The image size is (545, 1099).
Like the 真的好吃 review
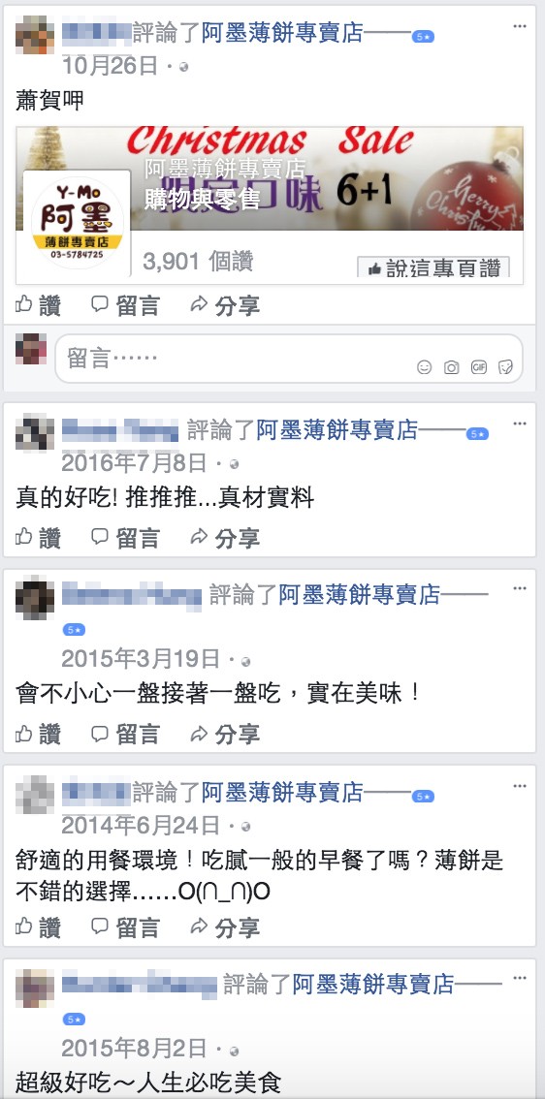pyautogui.click(x=39, y=538)
